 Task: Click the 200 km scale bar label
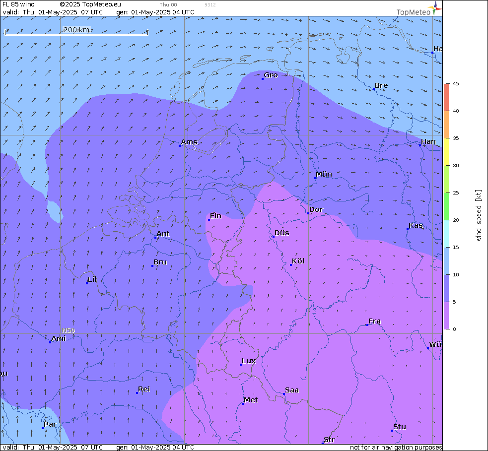(x=76, y=30)
